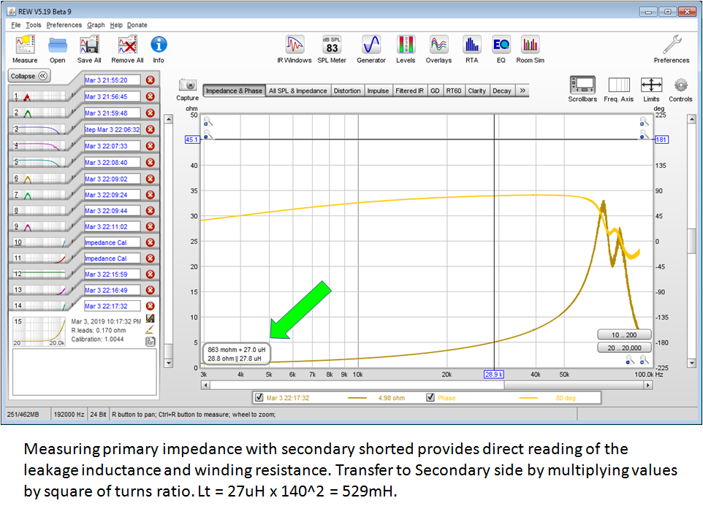Remove measurement Mar 3 22:06:32 step
Screen dimensions: 703x506
(x=151, y=129)
